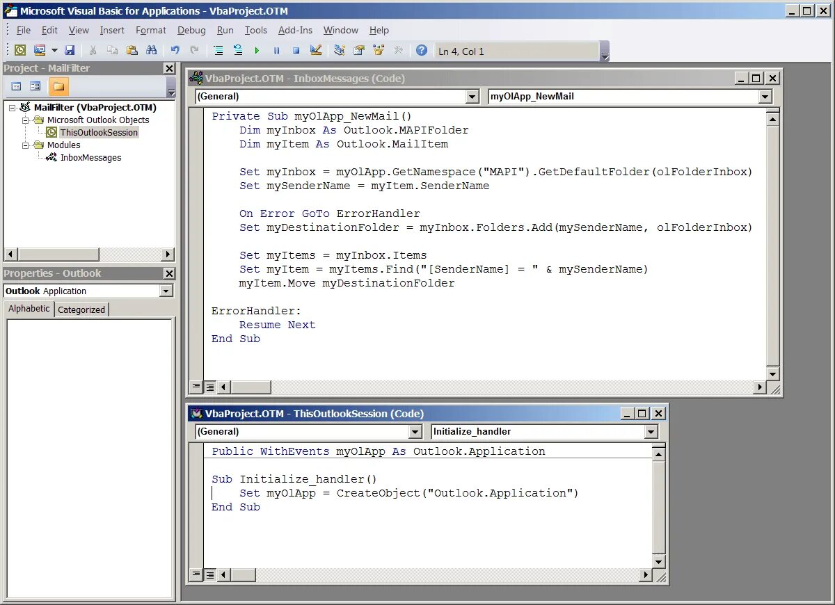Click the Undo arrow icon

(x=175, y=50)
